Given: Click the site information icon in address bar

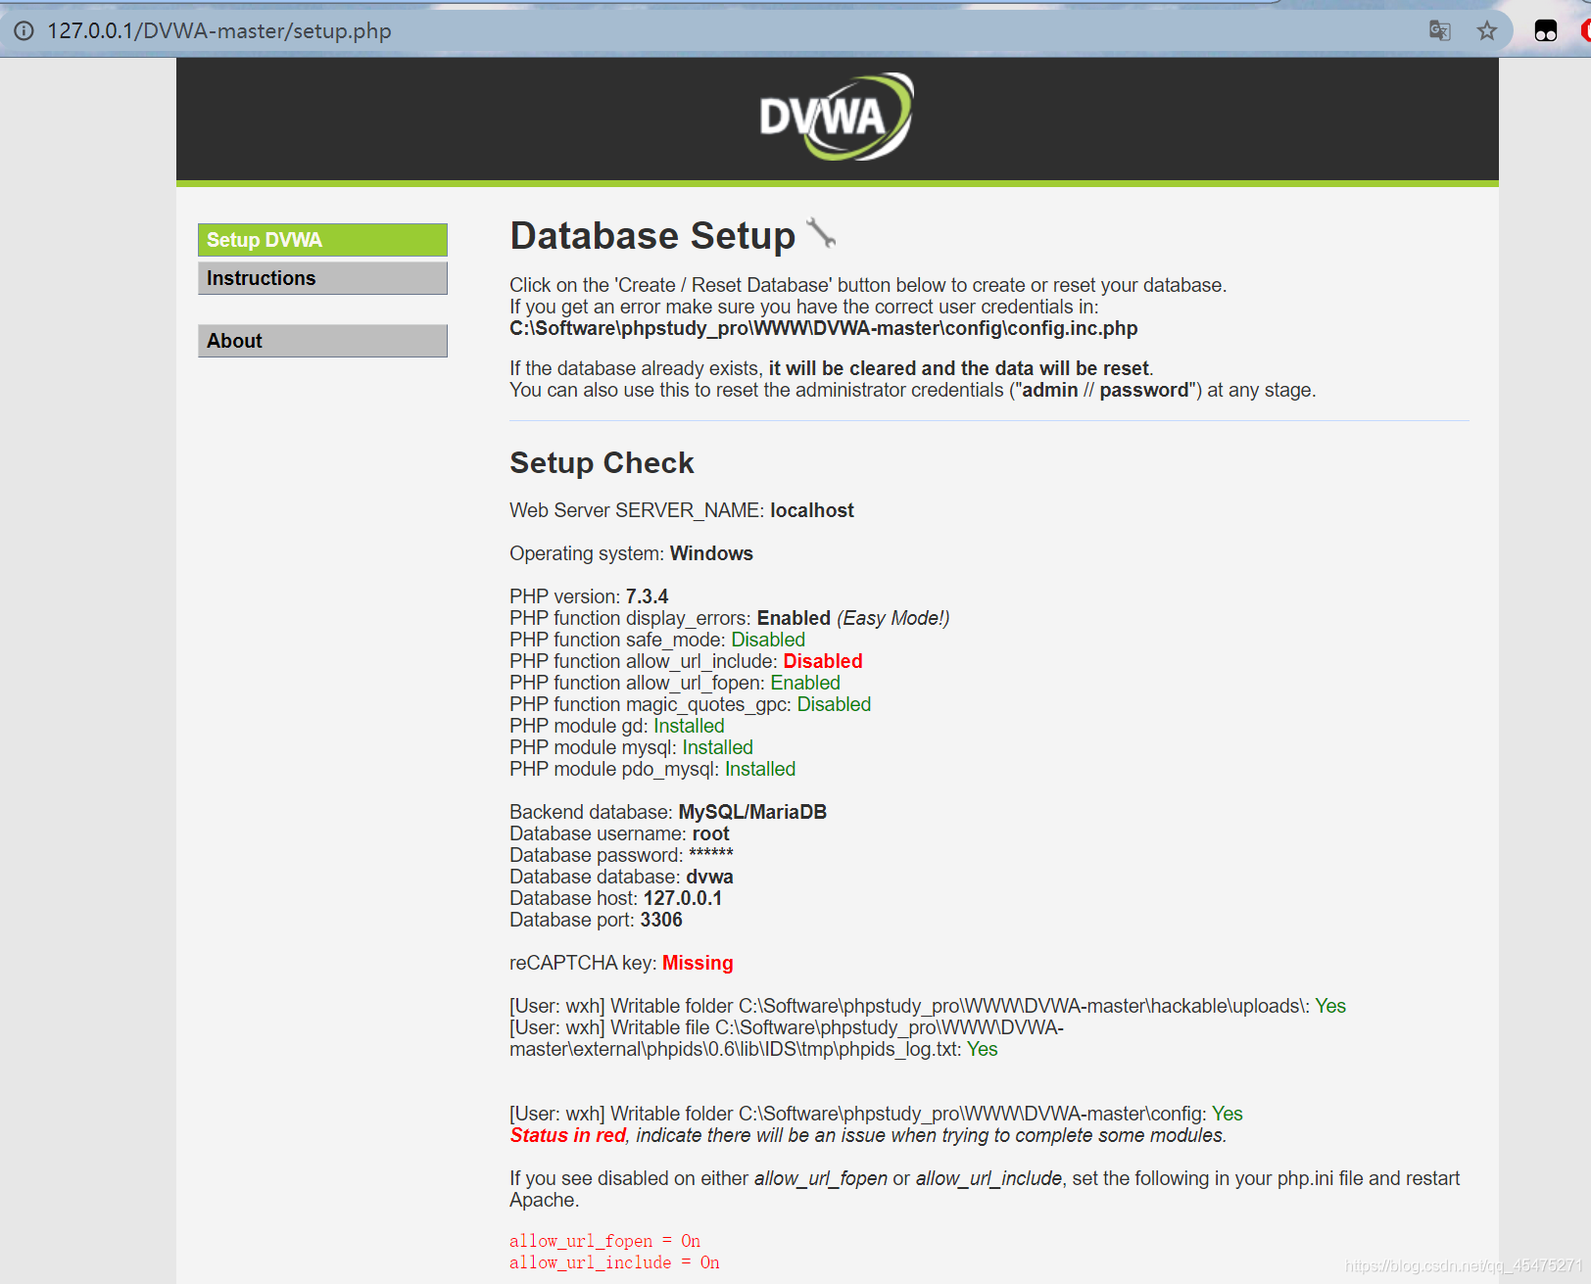Looking at the screenshot, I should [24, 30].
